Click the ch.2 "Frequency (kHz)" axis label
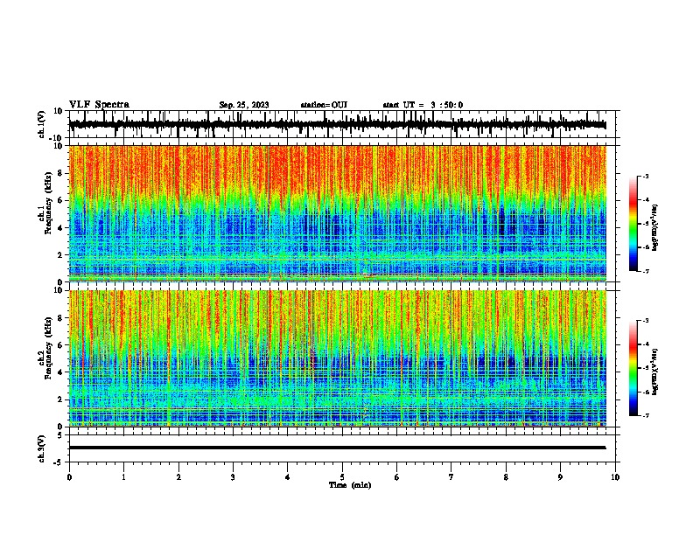This screenshot has height=535, width=693. 49,349
